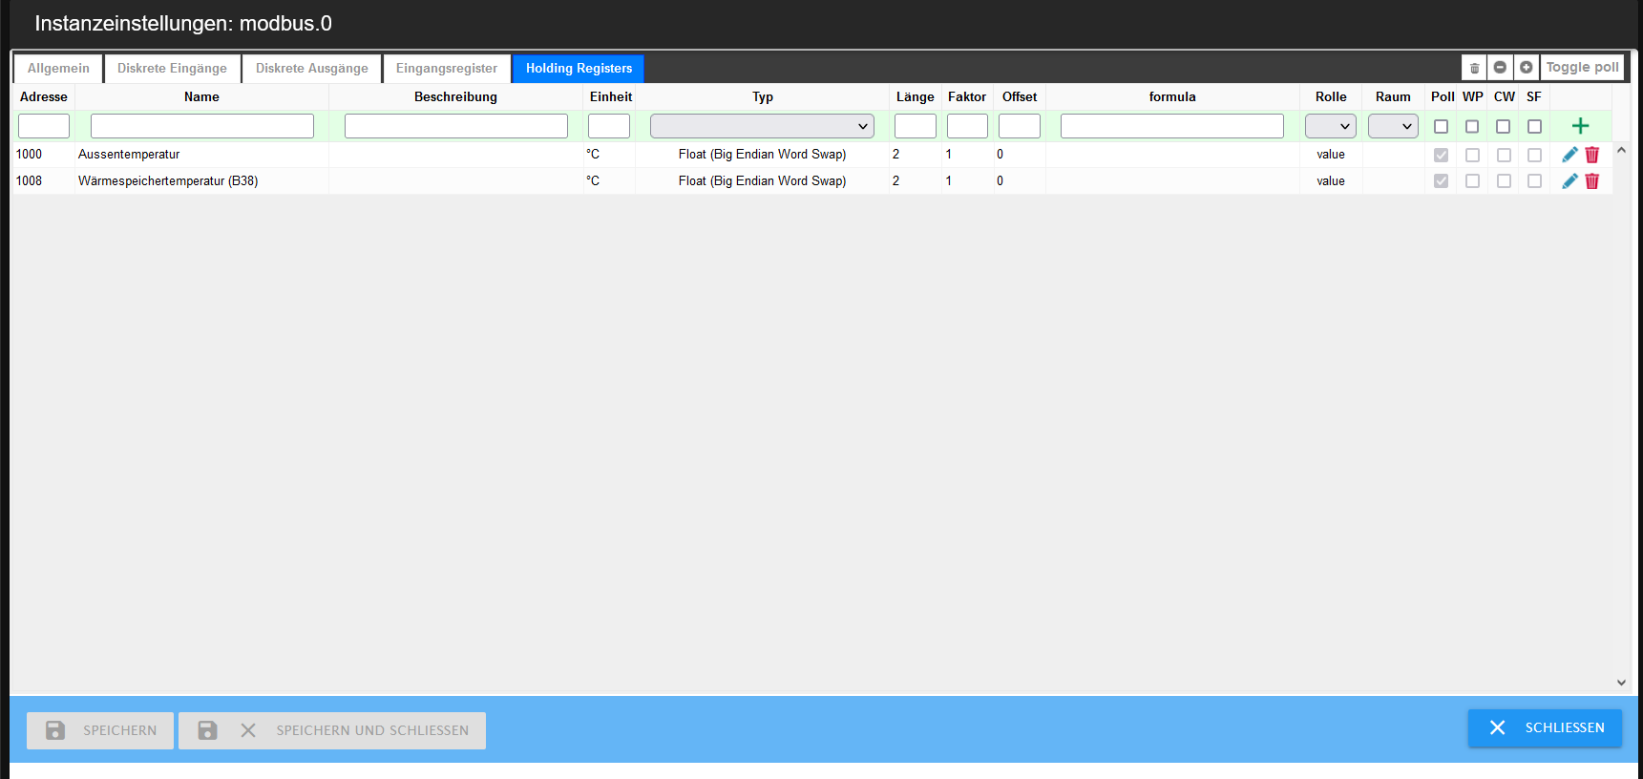Switch to the Eingangsregister tab
This screenshot has width=1643, height=779.
(447, 69)
